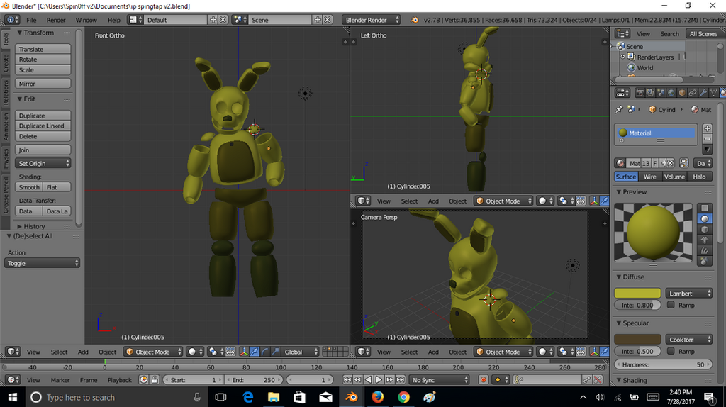Toggle 3D manipulator in Front Ortho header

coord(244,352)
